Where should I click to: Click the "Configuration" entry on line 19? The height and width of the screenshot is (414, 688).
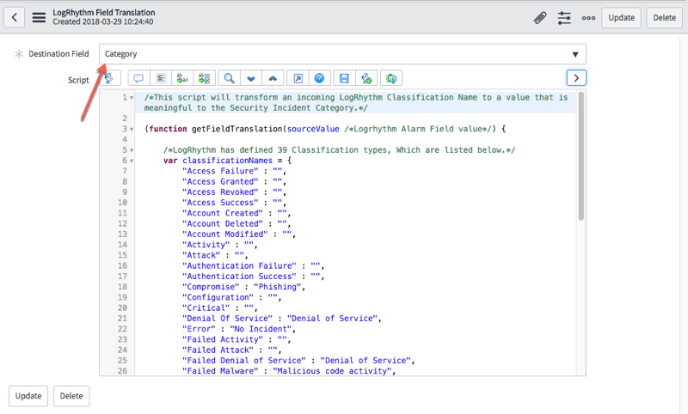click(231, 297)
